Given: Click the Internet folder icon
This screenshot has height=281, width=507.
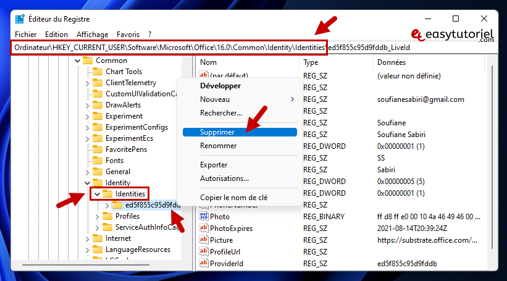Looking at the screenshot, I should pyautogui.click(x=98, y=238).
